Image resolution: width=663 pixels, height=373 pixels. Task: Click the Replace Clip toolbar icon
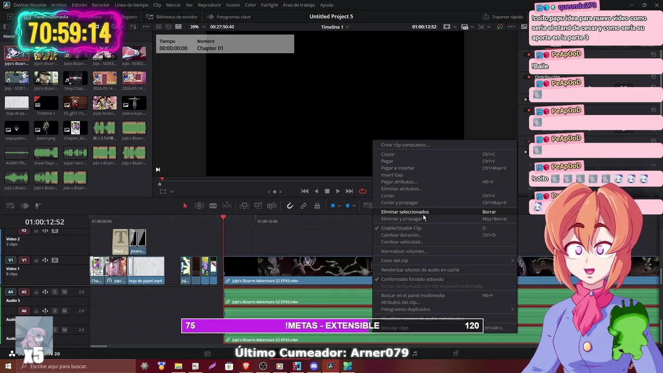[x=271, y=206]
